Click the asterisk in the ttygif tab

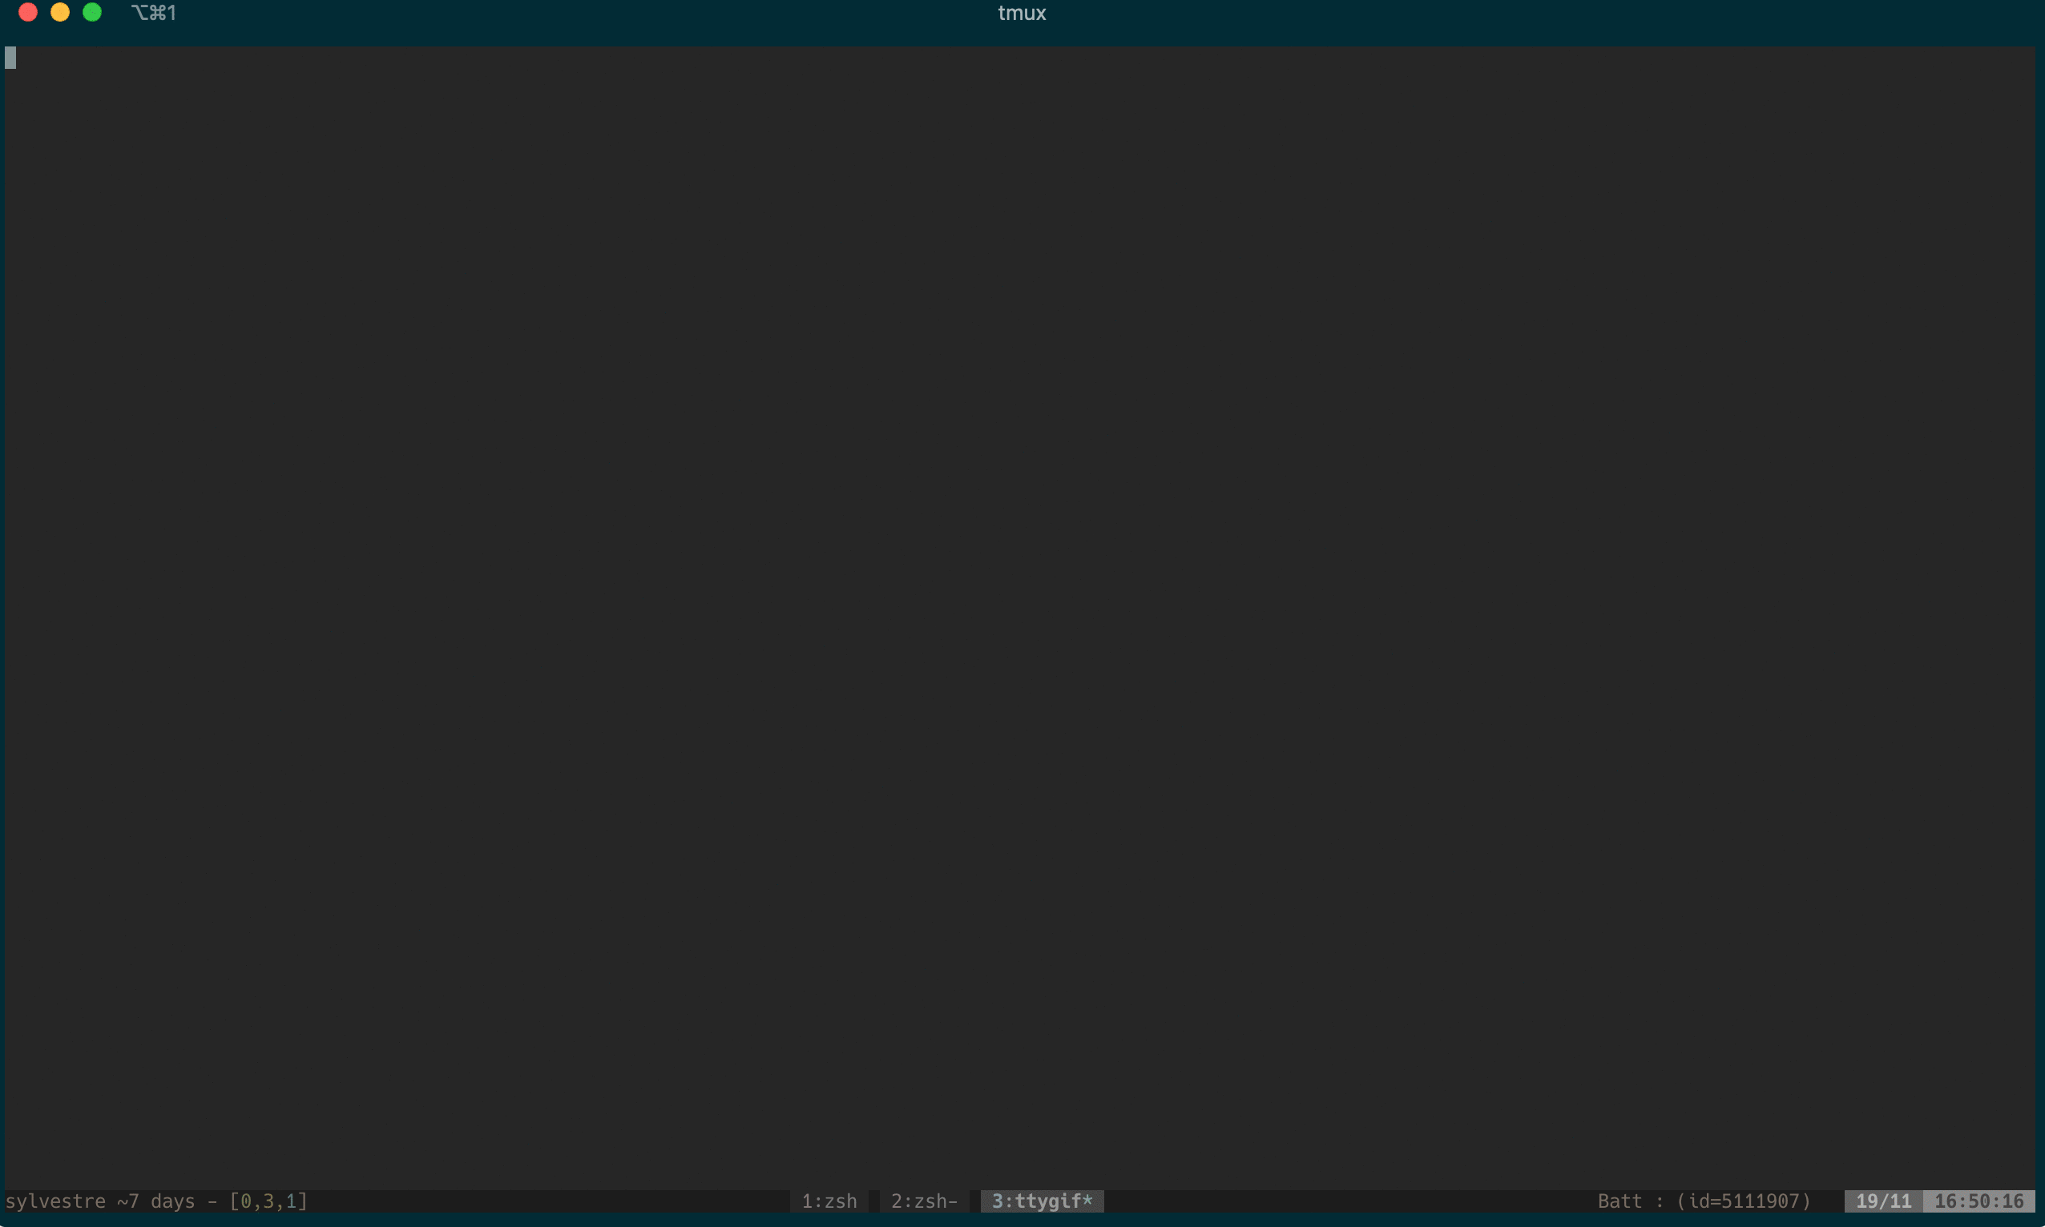click(1088, 1201)
